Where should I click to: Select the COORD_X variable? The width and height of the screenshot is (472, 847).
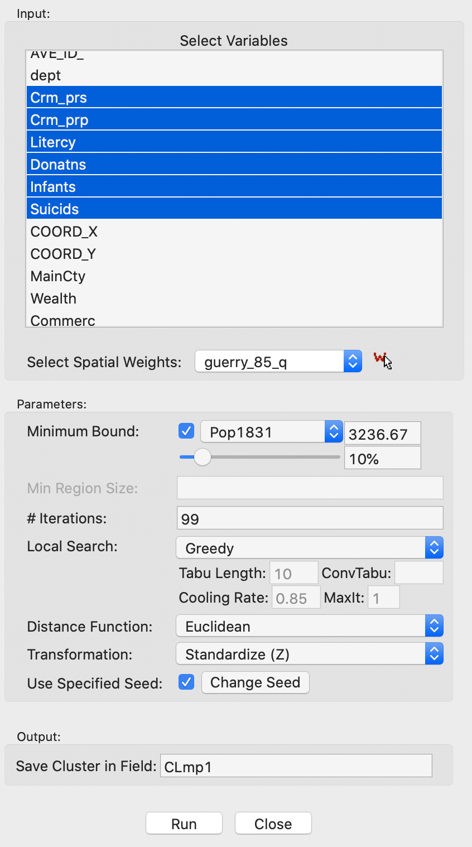[234, 232]
